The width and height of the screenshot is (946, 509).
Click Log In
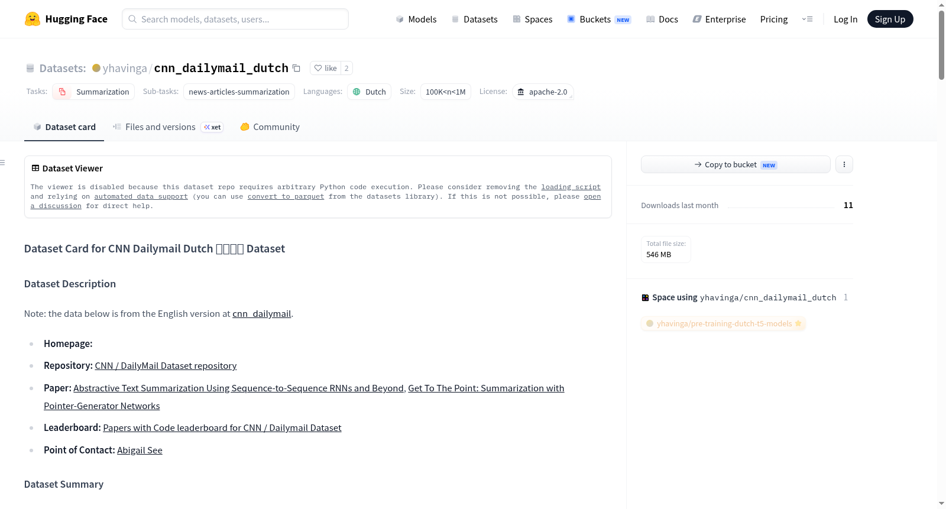tap(845, 20)
